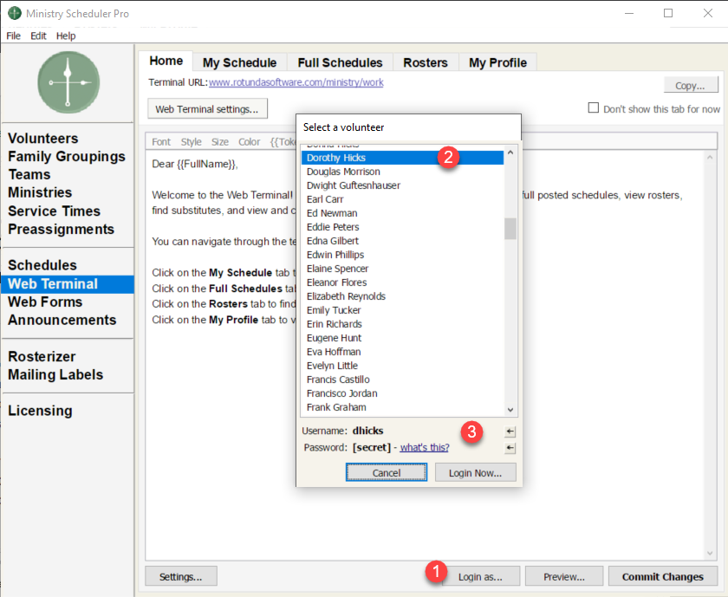Open the Help menu
Screen dimensions: 728x597
[66, 36]
